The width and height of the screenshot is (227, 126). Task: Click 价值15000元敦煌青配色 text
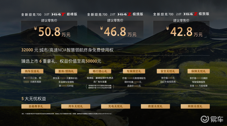[x=134, y=78]
